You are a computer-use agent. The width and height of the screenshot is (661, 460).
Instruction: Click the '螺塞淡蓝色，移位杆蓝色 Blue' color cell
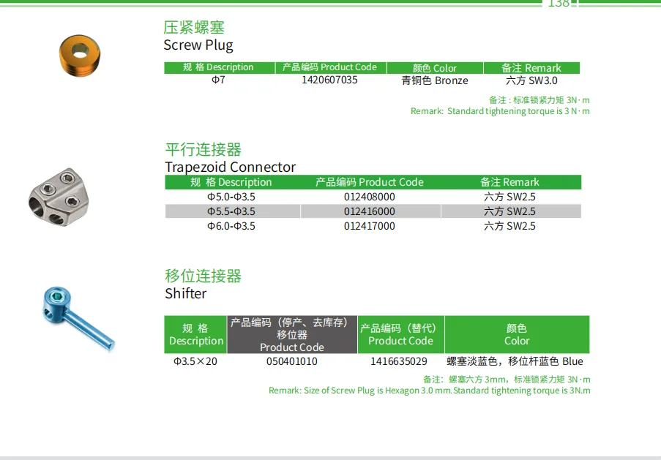tap(515, 361)
